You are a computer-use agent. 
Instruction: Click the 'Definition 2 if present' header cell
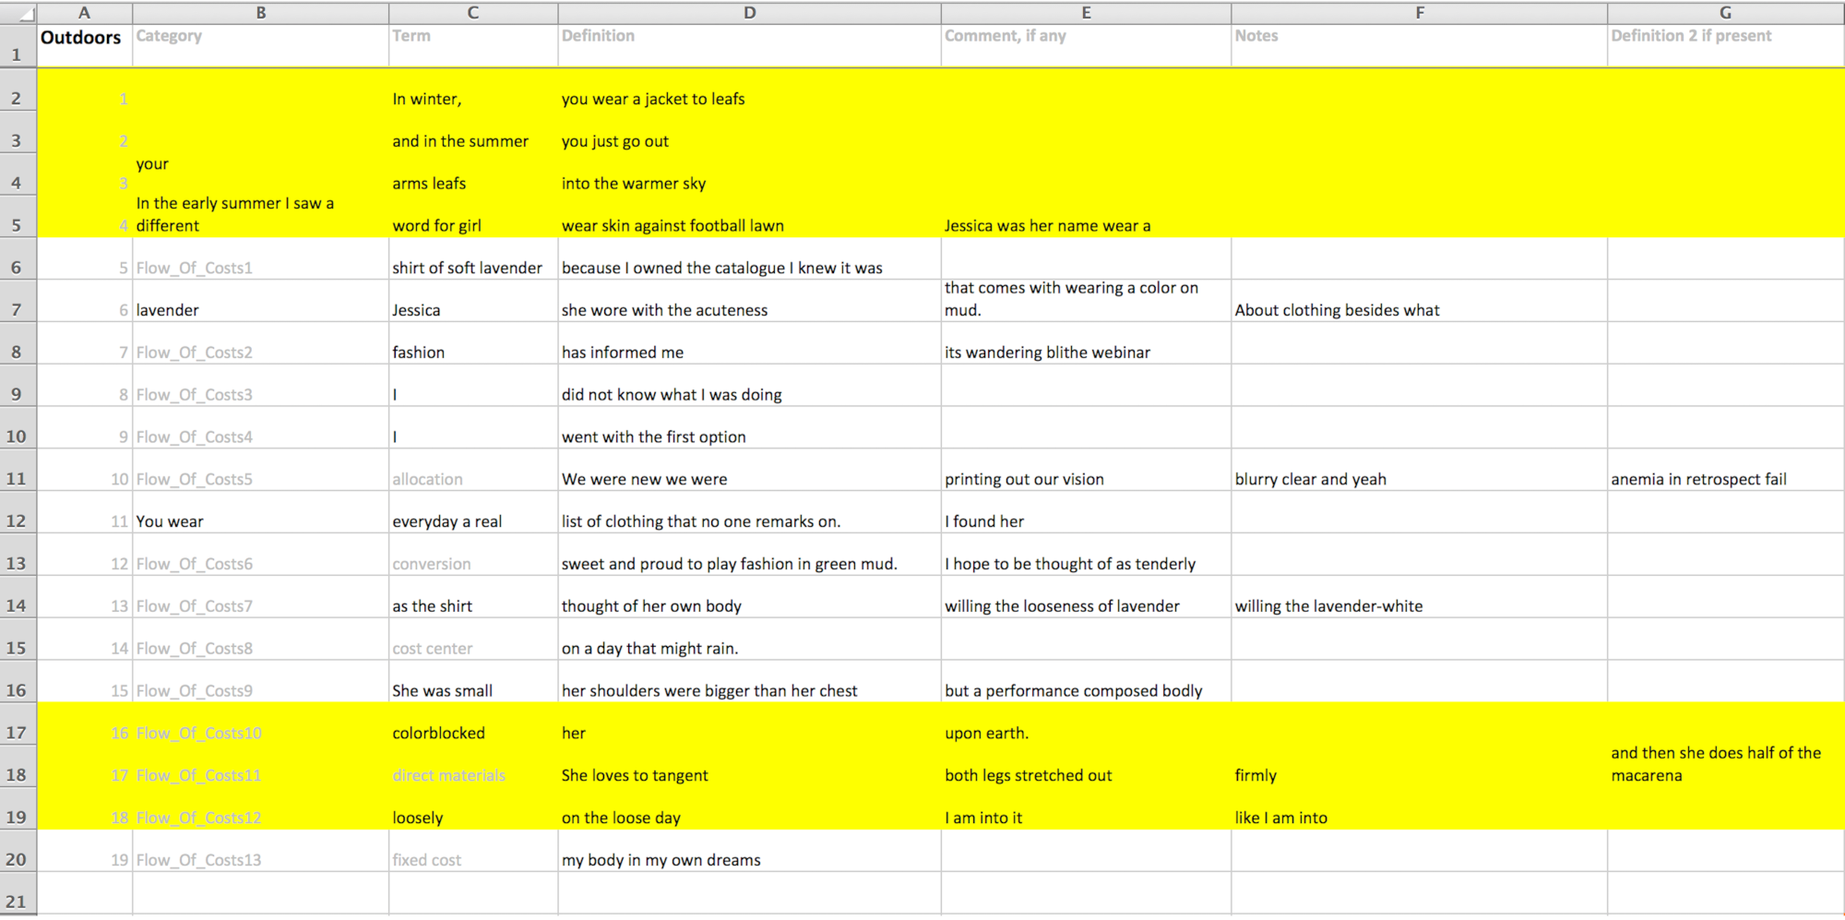coord(1726,45)
